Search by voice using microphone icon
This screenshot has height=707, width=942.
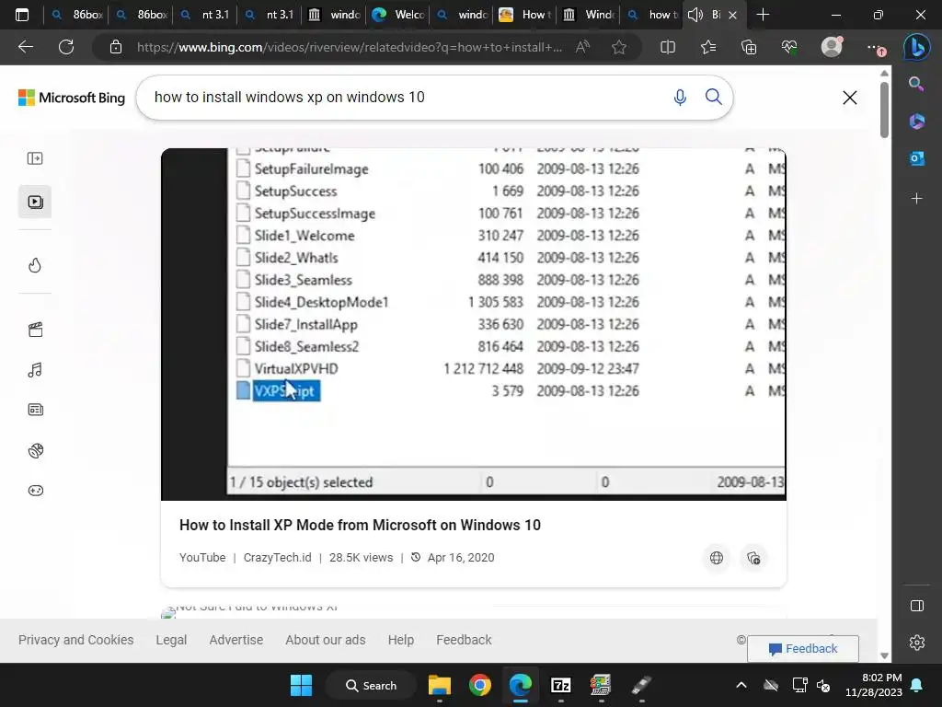680,98
